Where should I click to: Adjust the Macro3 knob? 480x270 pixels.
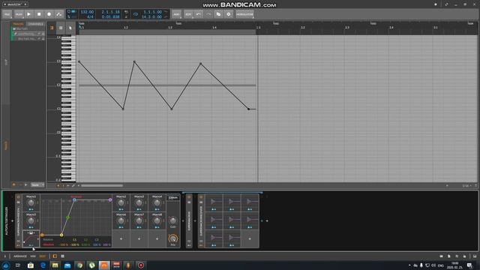139,202
